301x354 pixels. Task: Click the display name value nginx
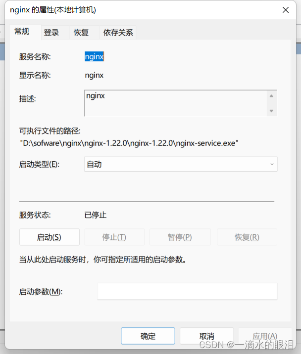[x=94, y=75]
